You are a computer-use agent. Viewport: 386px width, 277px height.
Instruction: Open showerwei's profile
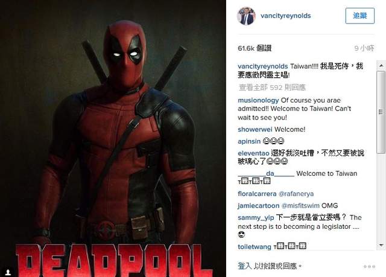pyautogui.click(x=255, y=129)
